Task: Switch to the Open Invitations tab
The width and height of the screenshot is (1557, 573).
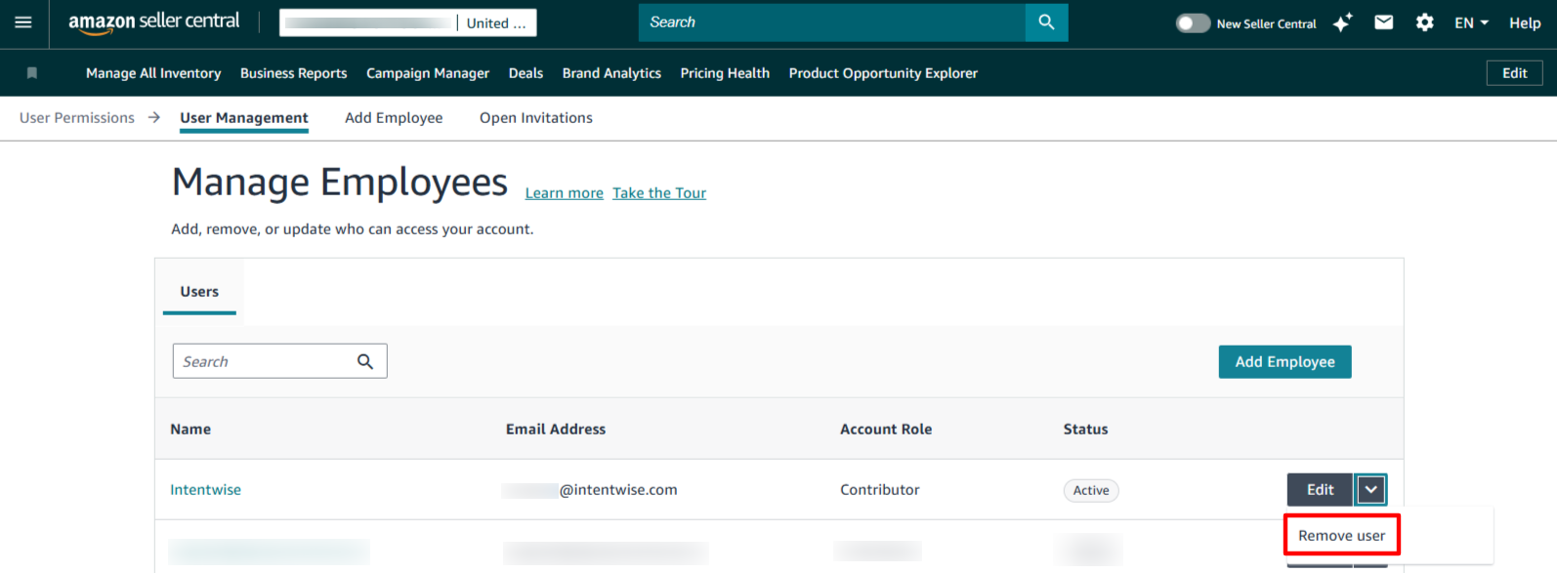Action: 535,118
